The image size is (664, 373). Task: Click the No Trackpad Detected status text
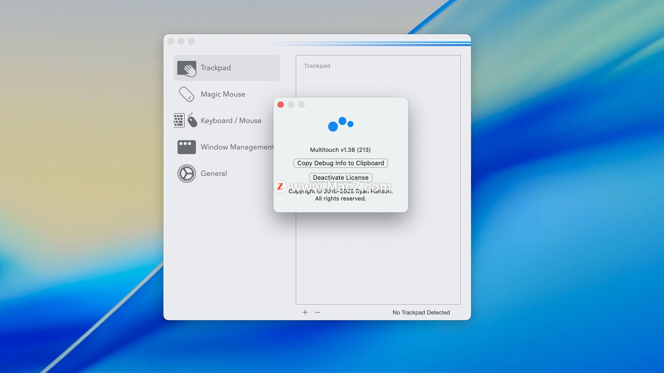[421, 313]
